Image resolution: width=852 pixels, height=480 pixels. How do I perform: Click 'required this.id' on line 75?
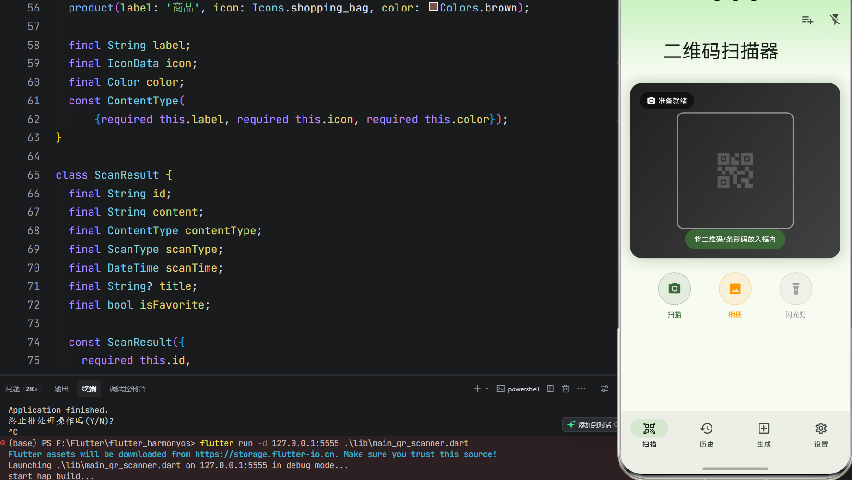pos(133,360)
